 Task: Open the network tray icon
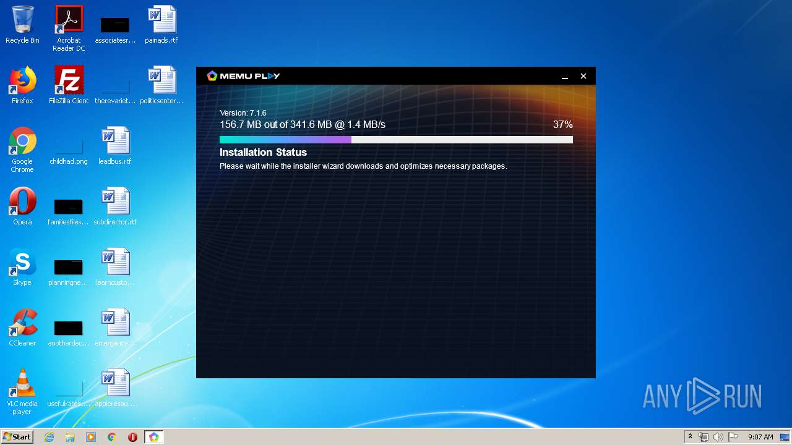(704, 437)
